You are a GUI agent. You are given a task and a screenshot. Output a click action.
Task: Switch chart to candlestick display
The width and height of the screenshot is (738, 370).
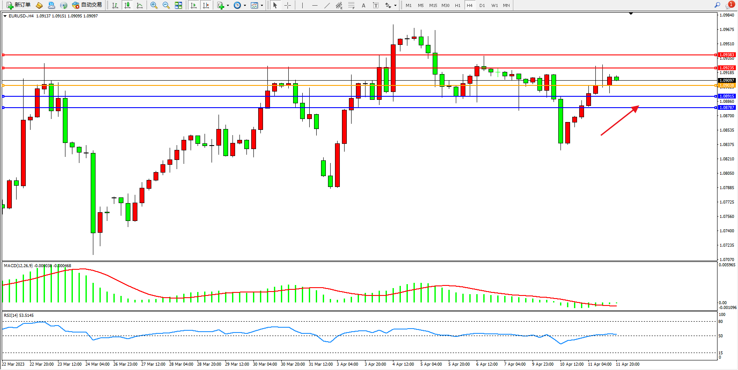coord(127,5)
